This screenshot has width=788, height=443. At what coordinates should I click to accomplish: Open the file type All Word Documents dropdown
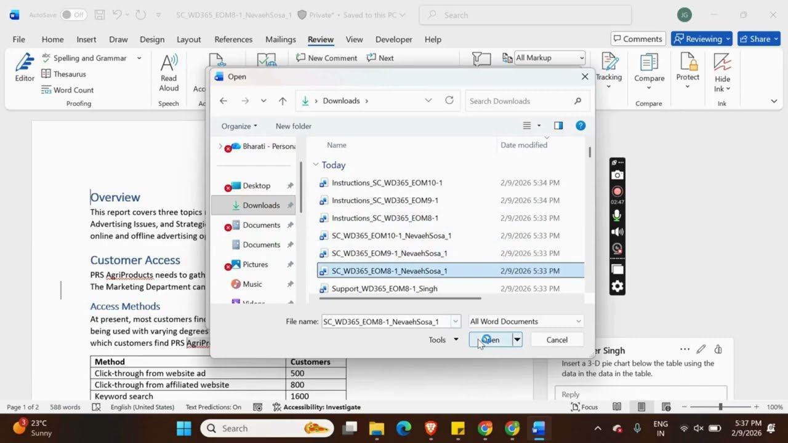(x=526, y=321)
